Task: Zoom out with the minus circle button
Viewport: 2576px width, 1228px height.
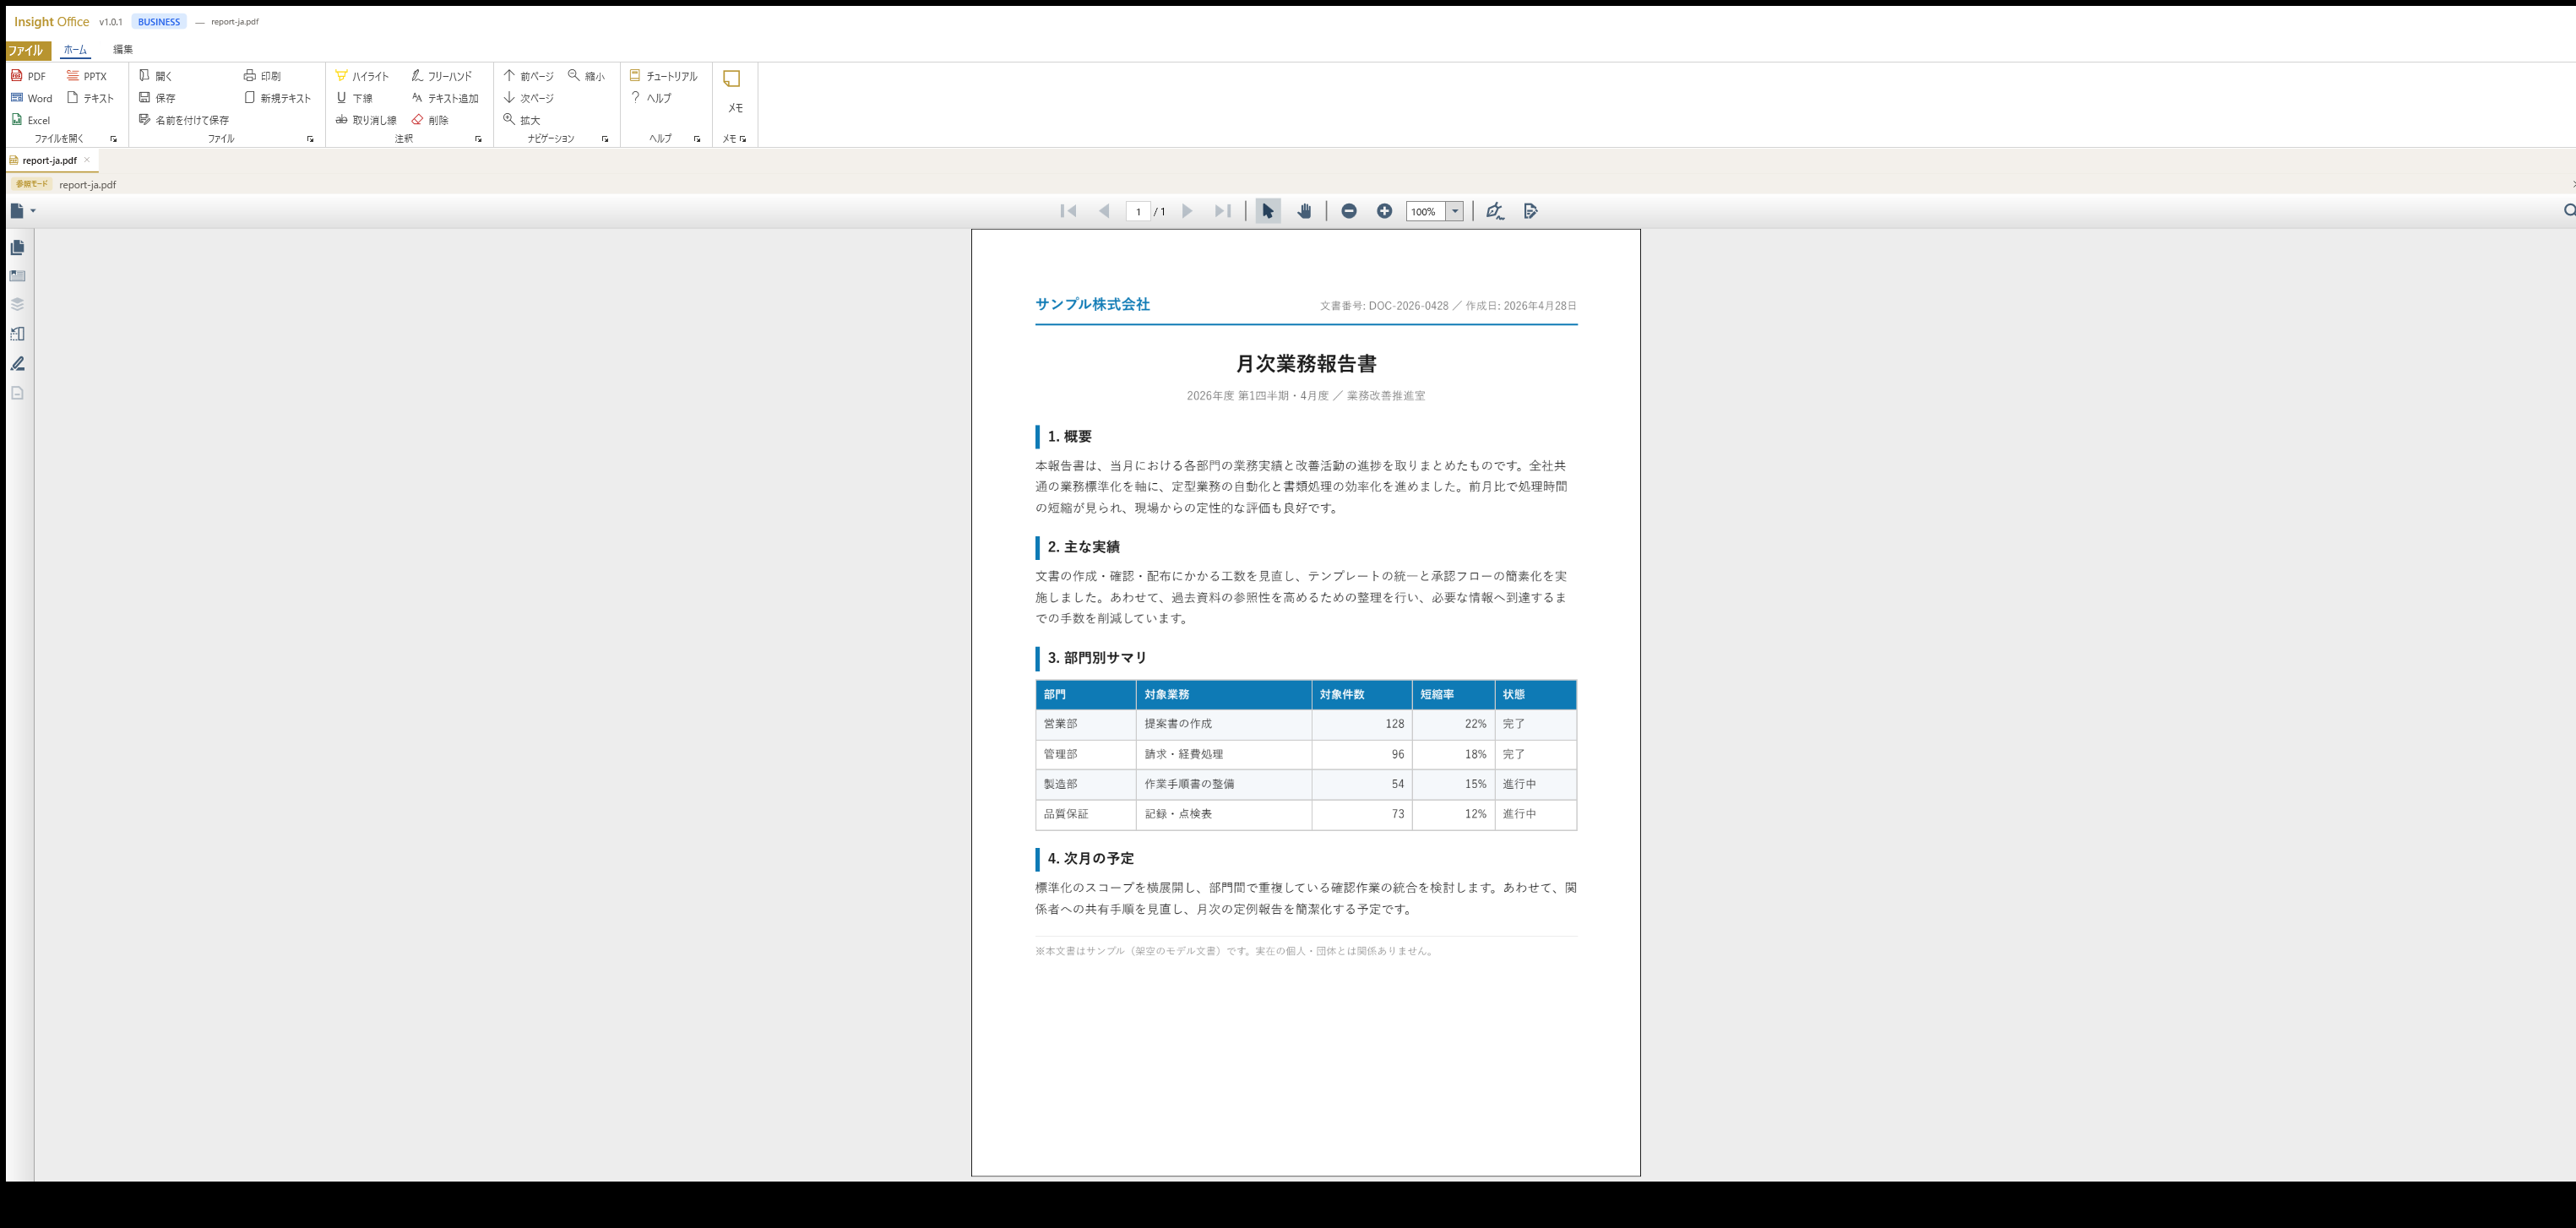Action: coord(1349,211)
